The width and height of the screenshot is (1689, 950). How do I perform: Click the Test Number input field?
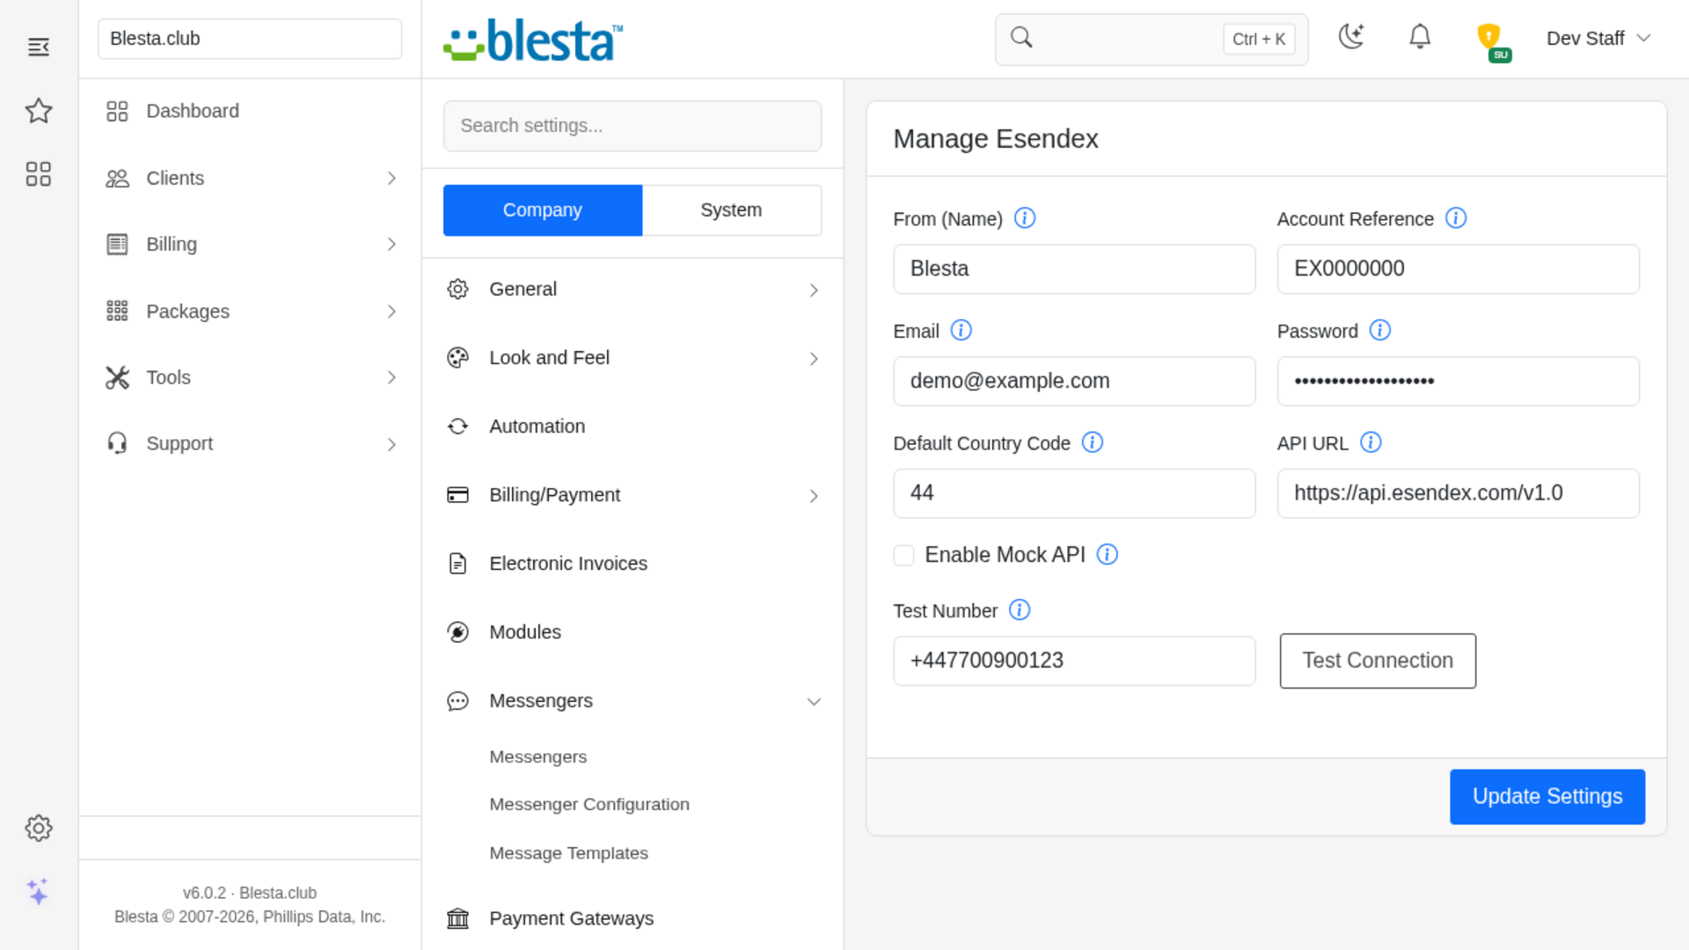[1074, 661]
